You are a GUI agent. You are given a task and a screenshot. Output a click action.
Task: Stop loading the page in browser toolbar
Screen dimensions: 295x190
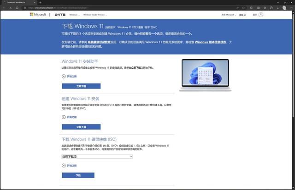coord(11,8)
